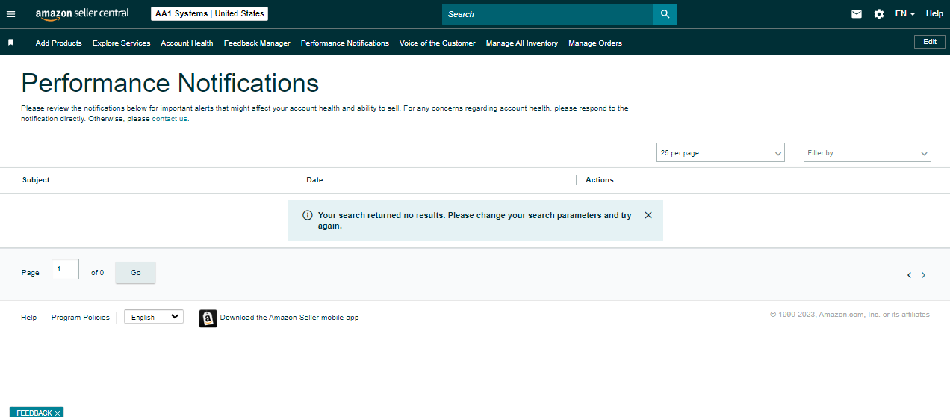Click the copyright 1999-2023 Amazon.com text
Viewport: 950px width, 417px height.
pos(850,315)
